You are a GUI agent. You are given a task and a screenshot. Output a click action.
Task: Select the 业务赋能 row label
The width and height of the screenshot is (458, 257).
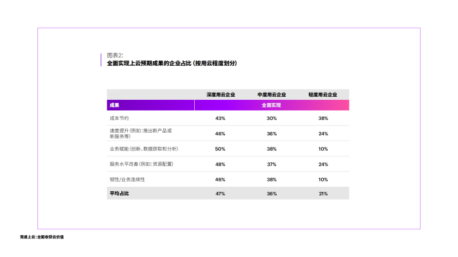click(144, 149)
